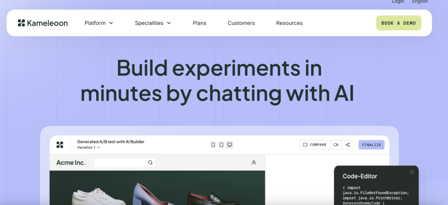Expand the Platform dropdown menu

click(99, 23)
